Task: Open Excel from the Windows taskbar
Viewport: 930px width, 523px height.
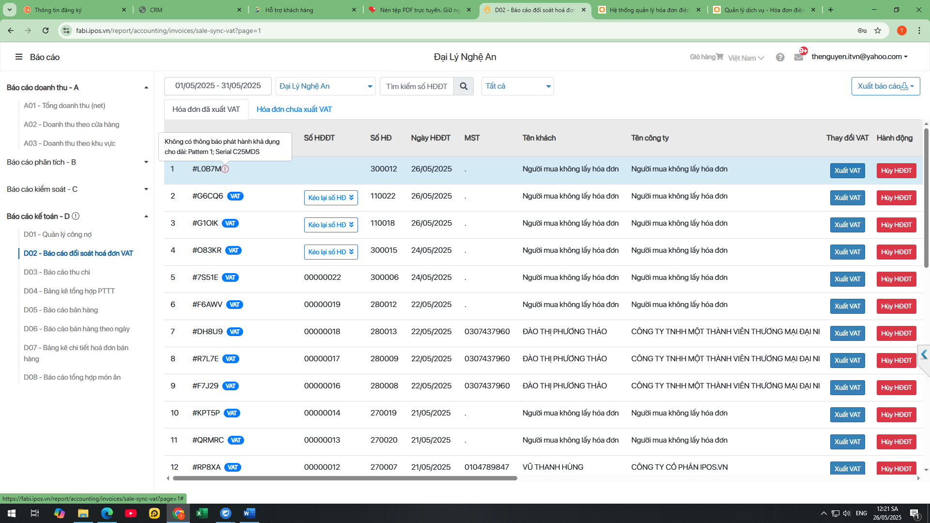Action: 202,513
